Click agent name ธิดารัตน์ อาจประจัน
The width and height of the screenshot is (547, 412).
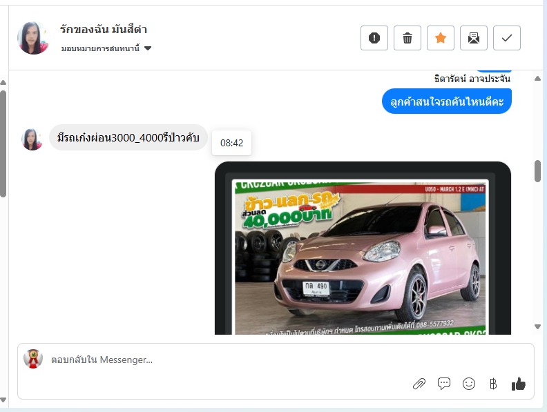pos(472,79)
